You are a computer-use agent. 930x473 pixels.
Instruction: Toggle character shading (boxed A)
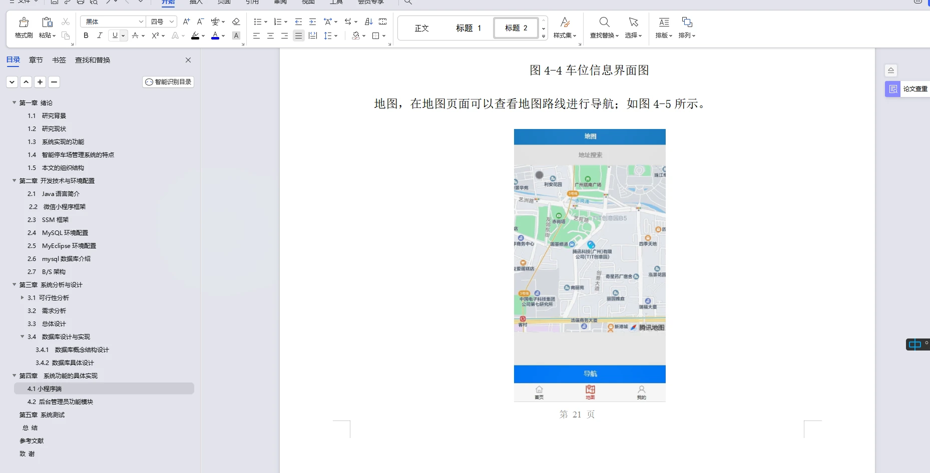[236, 35]
